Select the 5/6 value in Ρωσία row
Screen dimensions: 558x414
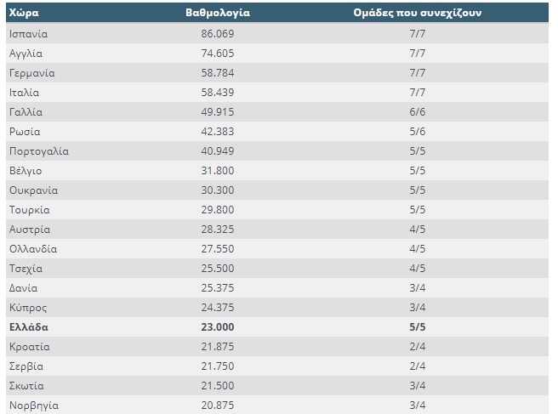pos(418,132)
